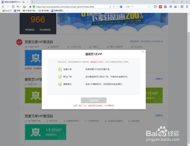Viewport: 190px width, 146px height.
Task: Open the chat bubble icon in toolbar
Action: click(155, 7)
